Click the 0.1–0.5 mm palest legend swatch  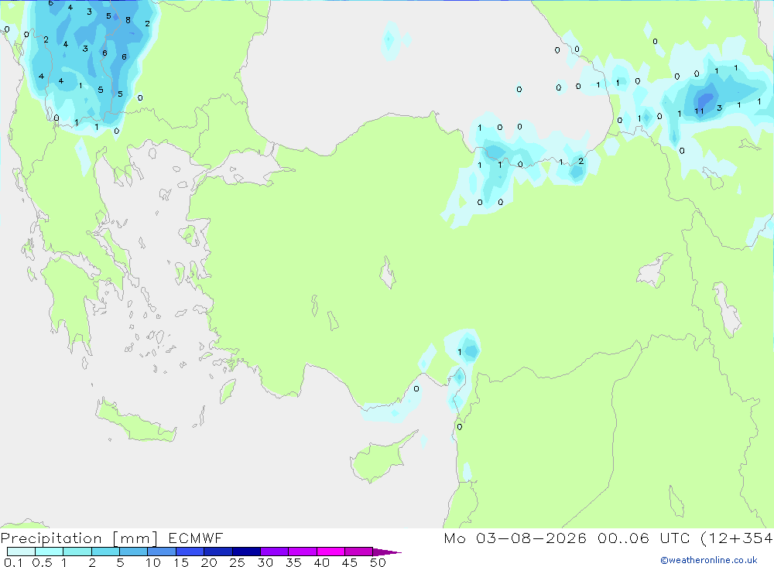pyautogui.click(x=21, y=552)
